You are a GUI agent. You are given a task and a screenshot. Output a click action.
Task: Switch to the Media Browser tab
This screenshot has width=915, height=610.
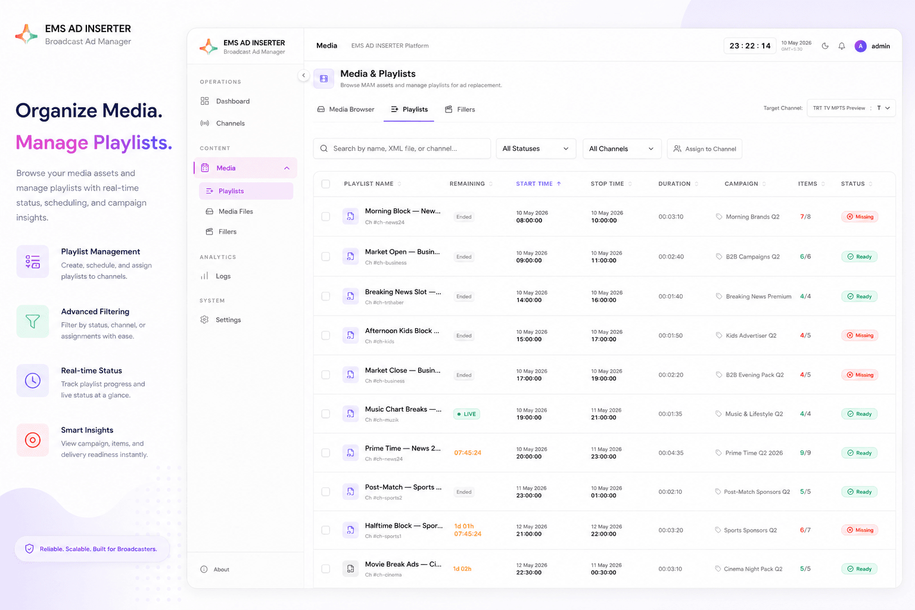[346, 110]
